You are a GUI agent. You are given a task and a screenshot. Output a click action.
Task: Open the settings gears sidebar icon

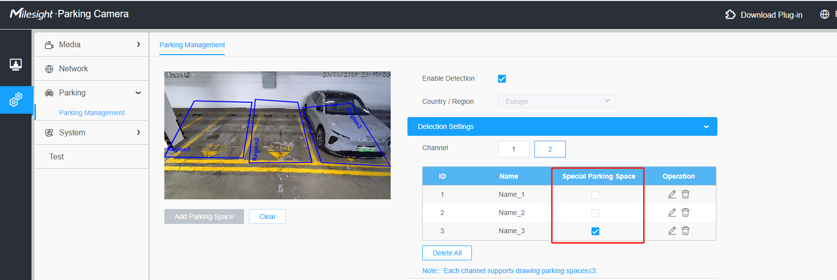point(16,99)
